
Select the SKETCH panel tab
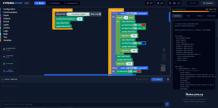(x=177, y=16)
